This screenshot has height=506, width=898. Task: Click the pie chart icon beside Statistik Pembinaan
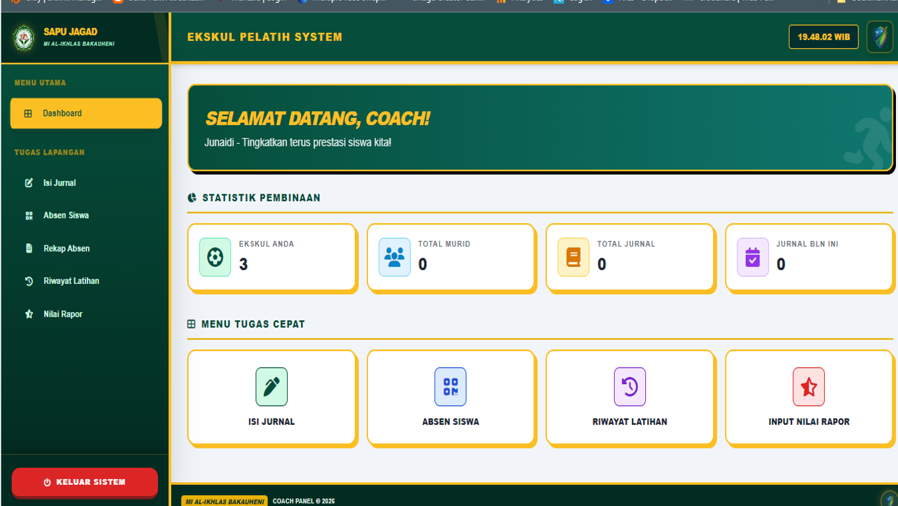(x=192, y=198)
